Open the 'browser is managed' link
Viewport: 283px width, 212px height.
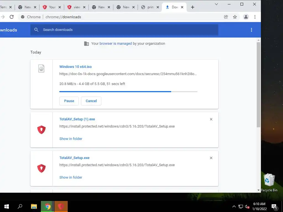(116, 43)
